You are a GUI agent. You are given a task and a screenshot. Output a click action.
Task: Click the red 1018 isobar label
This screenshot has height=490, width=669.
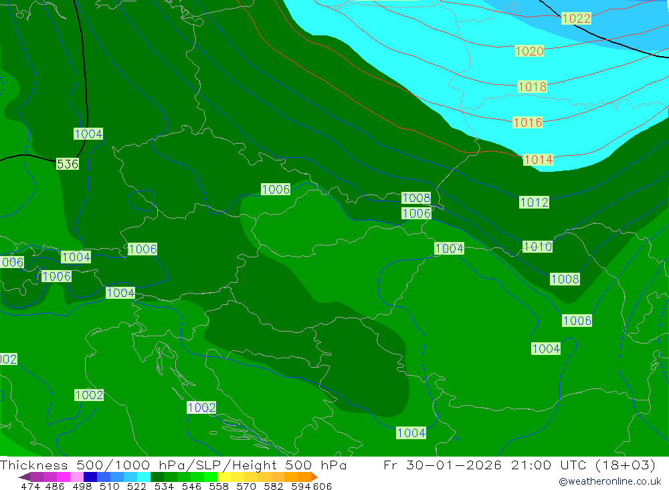coord(532,87)
